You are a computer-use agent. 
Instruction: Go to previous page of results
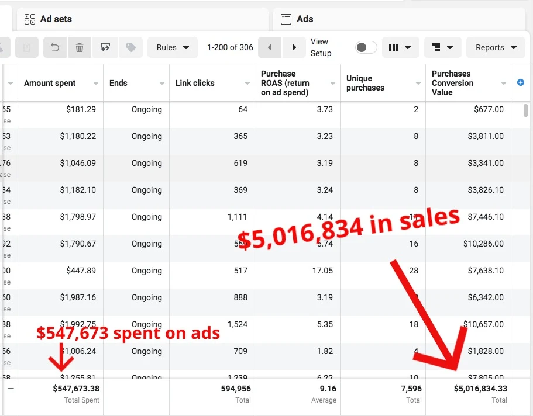270,47
